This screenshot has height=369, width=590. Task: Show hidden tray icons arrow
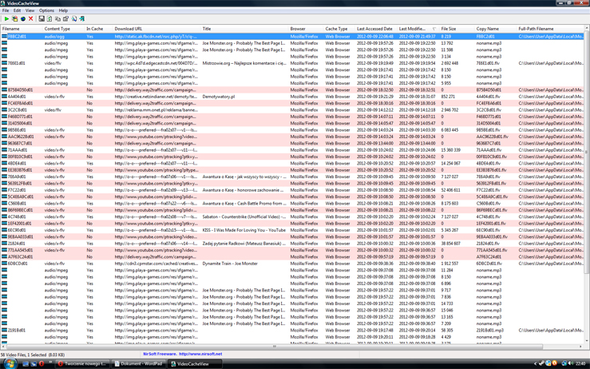(x=536, y=363)
